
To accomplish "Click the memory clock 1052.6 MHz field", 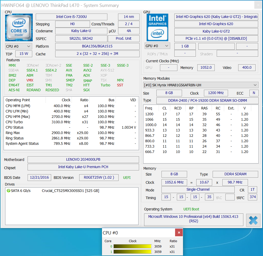I will 174,182.
